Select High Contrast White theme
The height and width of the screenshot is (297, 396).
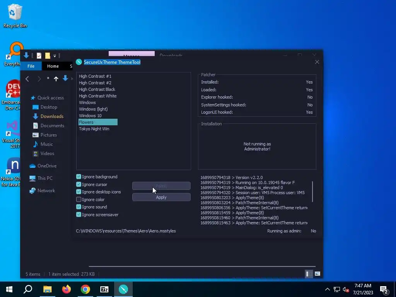pos(98,96)
